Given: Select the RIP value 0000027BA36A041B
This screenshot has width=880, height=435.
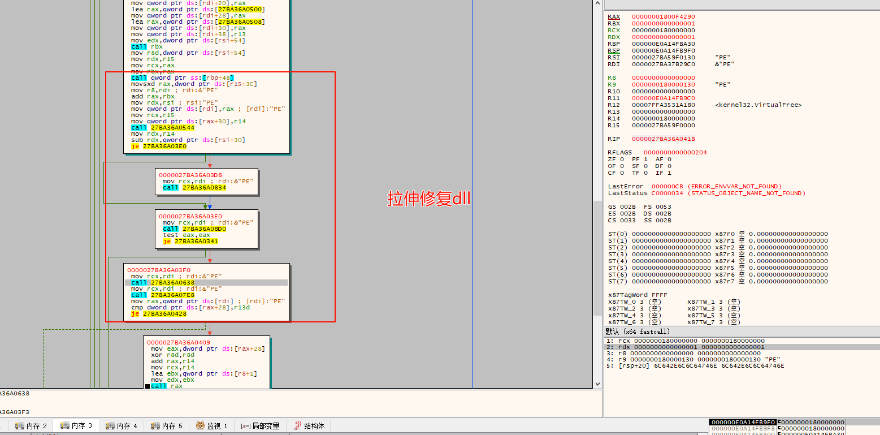Looking at the screenshot, I should coord(664,139).
